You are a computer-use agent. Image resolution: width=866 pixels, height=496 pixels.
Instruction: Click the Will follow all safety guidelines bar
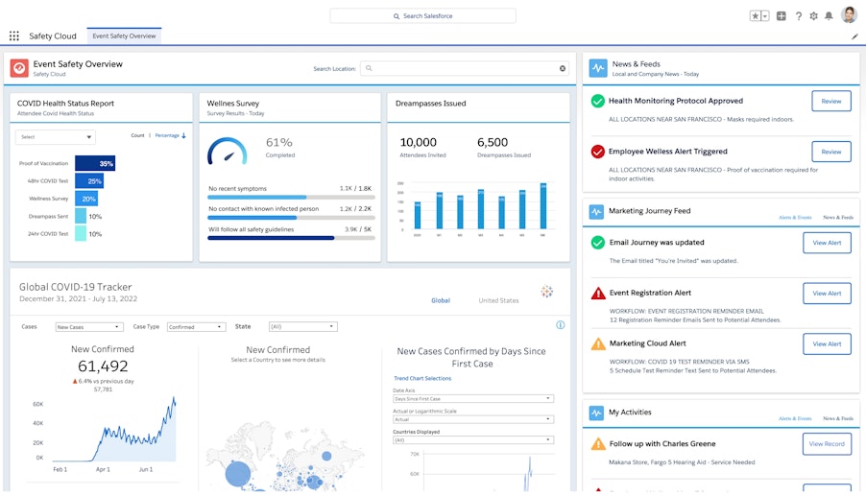291,238
